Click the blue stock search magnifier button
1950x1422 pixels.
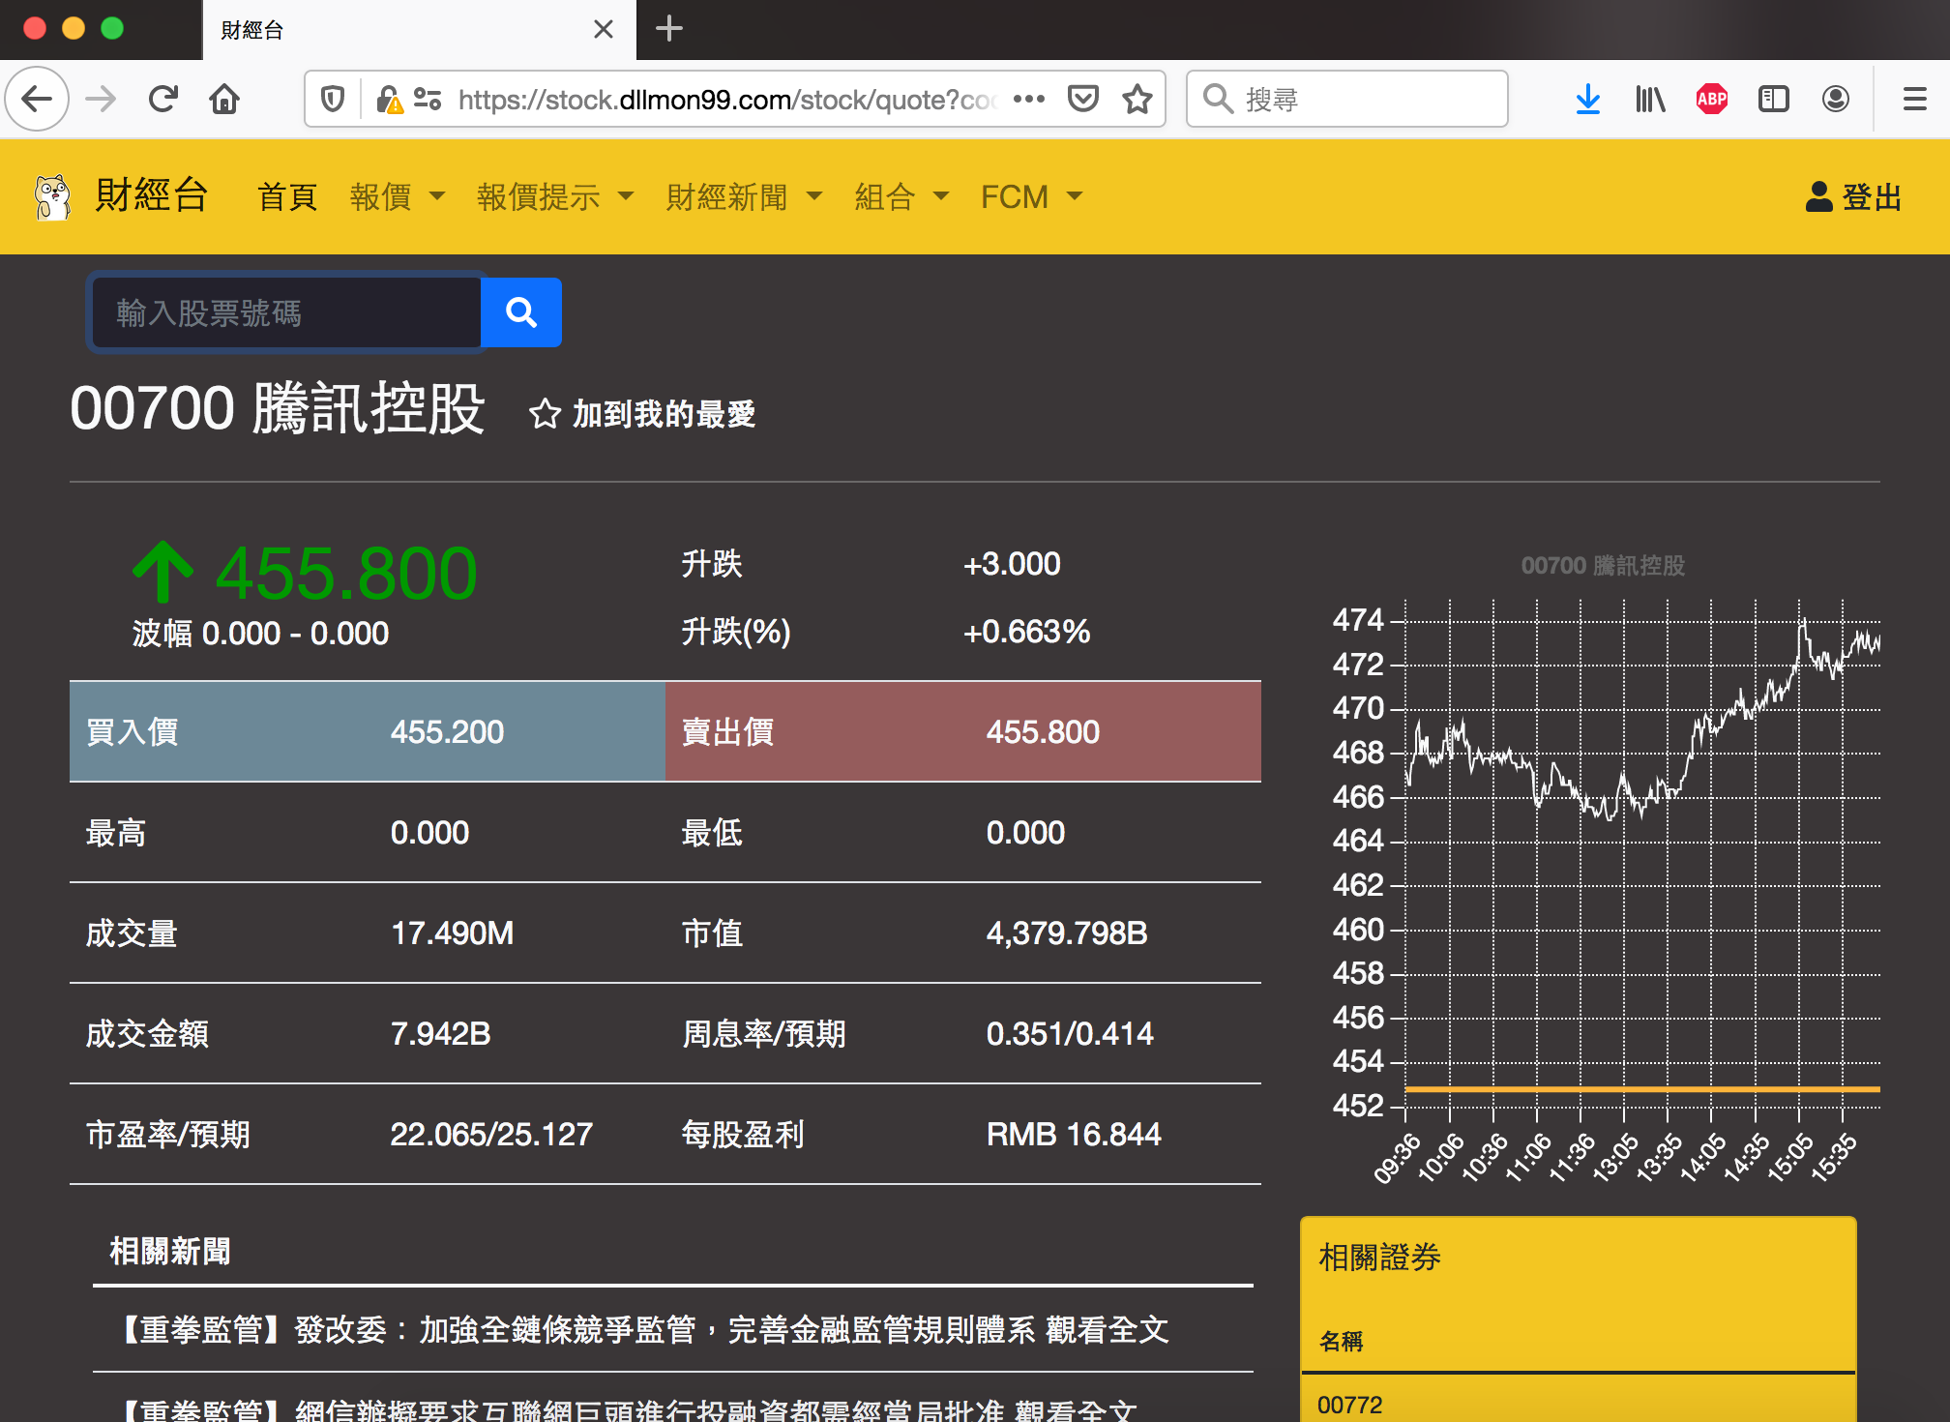pos(520,312)
